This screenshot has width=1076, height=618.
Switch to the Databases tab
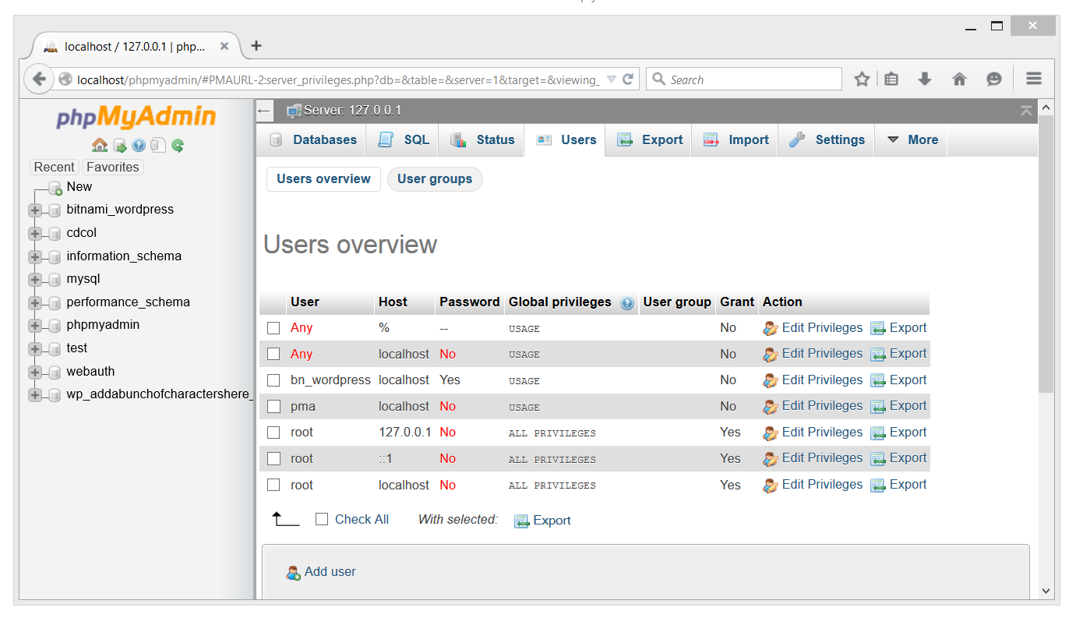point(313,140)
